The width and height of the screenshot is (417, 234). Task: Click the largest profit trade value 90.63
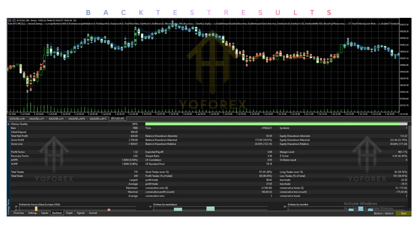[269, 180]
